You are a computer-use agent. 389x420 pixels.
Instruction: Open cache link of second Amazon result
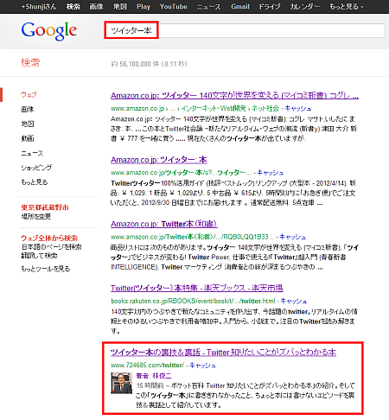click(x=270, y=173)
